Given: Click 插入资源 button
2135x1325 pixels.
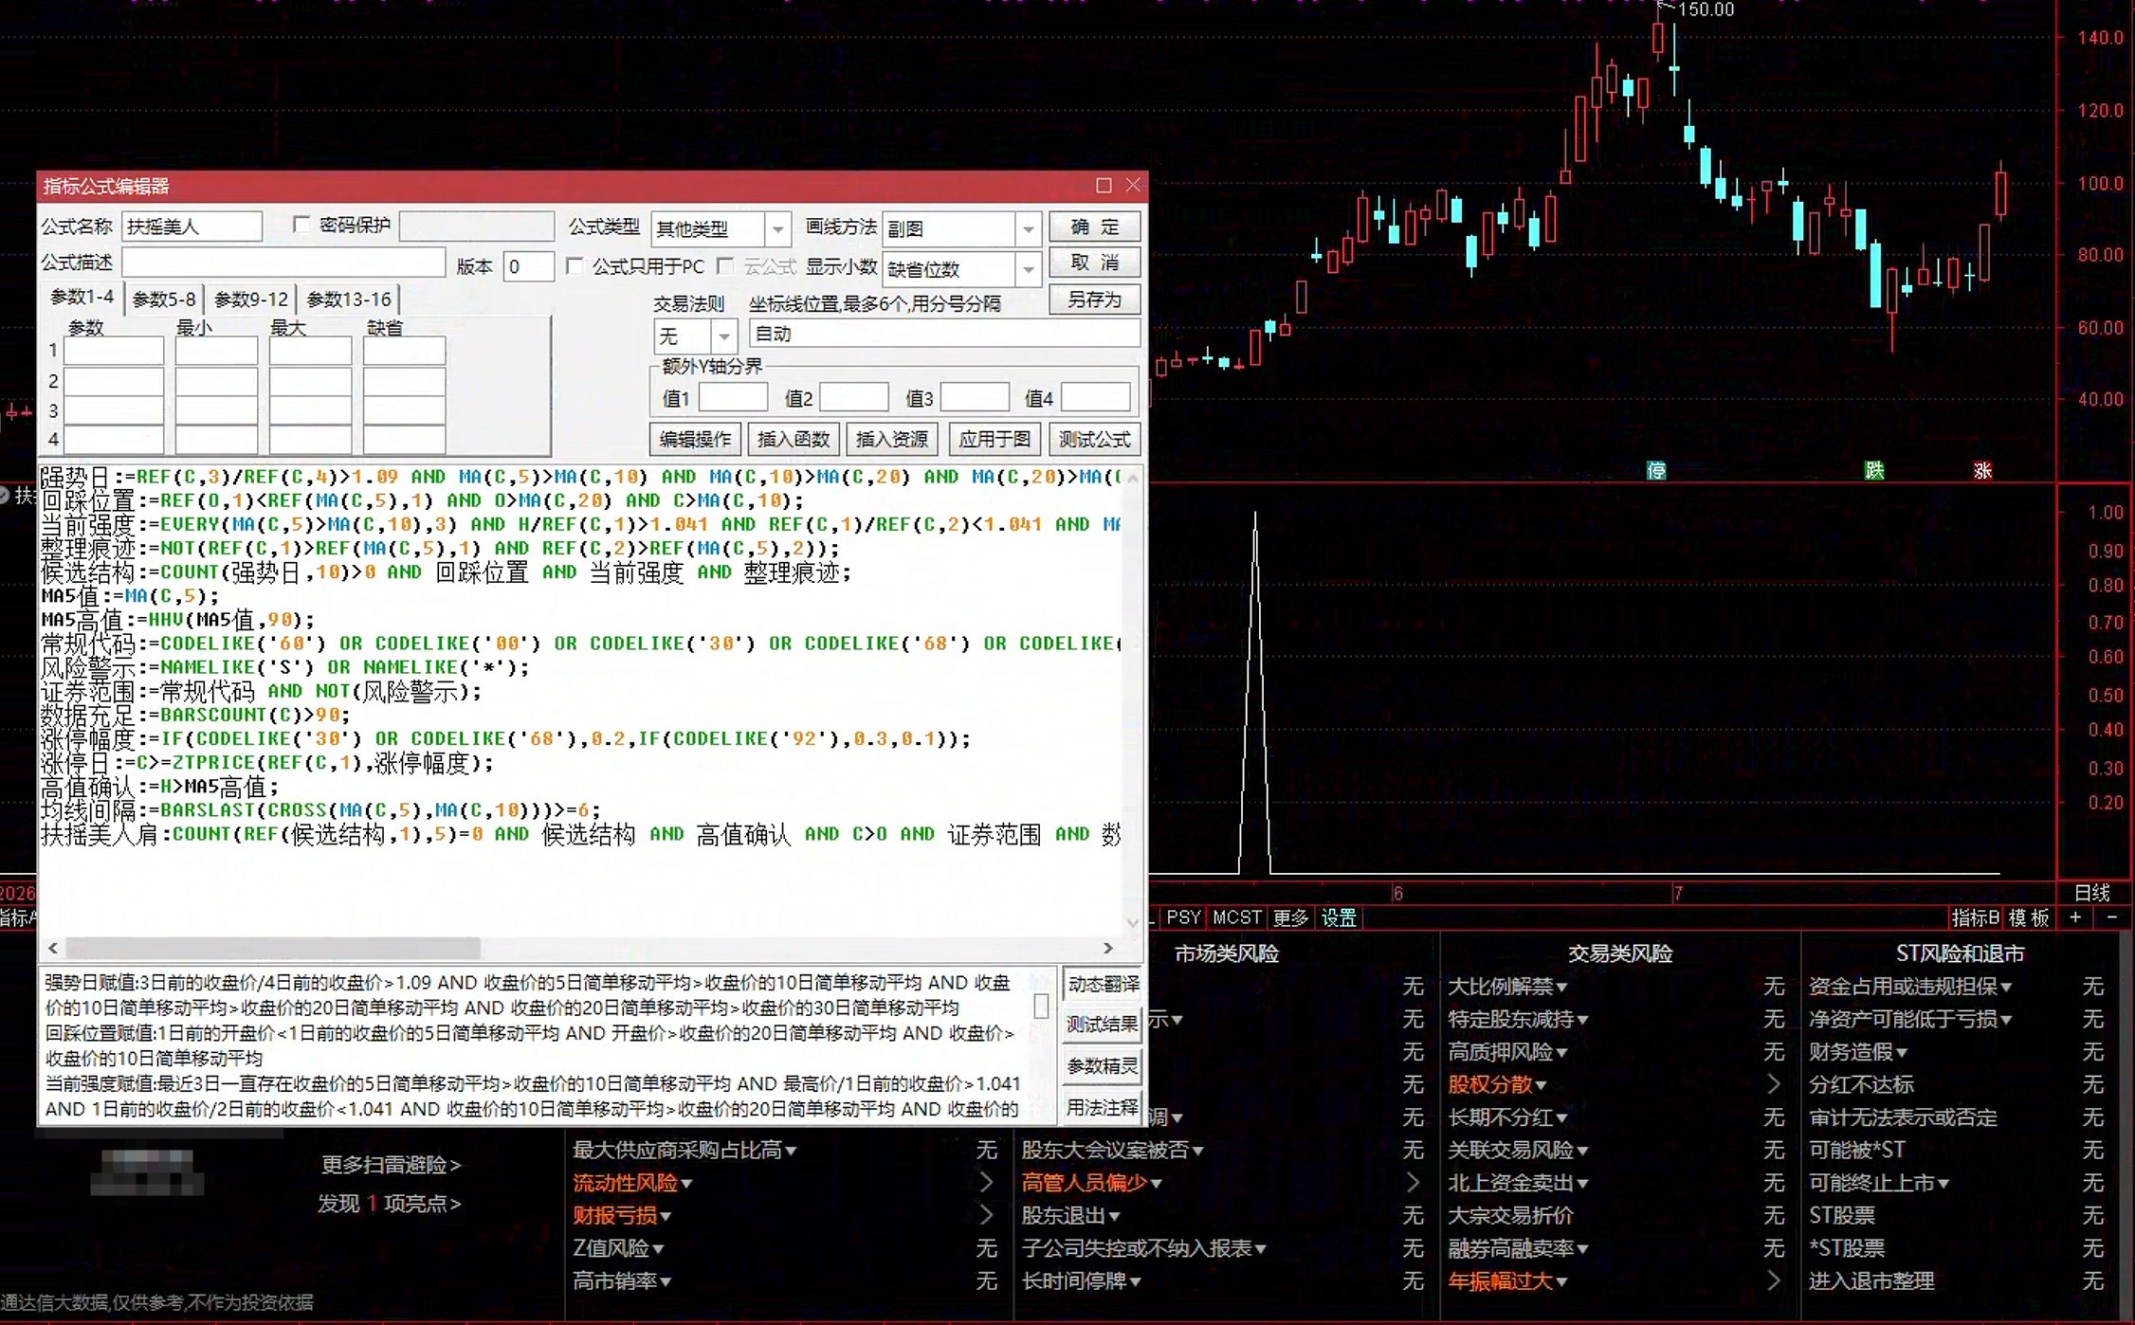Looking at the screenshot, I should click(892, 439).
